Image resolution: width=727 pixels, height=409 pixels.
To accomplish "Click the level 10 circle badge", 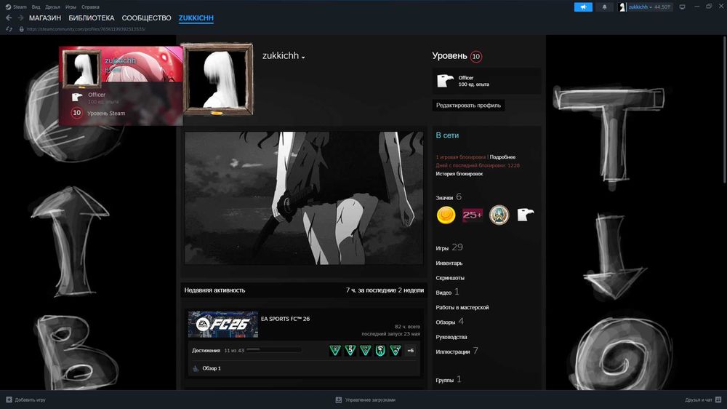I will (x=475, y=57).
